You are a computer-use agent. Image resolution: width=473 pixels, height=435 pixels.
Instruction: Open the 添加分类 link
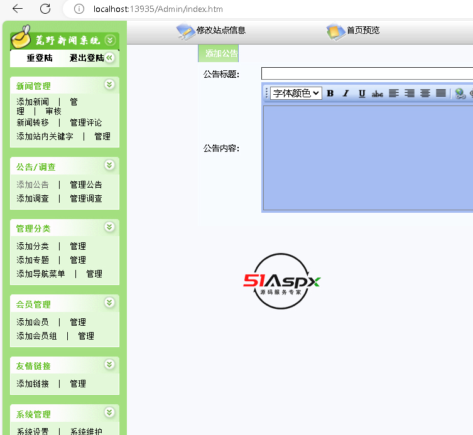pyautogui.click(x=33, y=246)
